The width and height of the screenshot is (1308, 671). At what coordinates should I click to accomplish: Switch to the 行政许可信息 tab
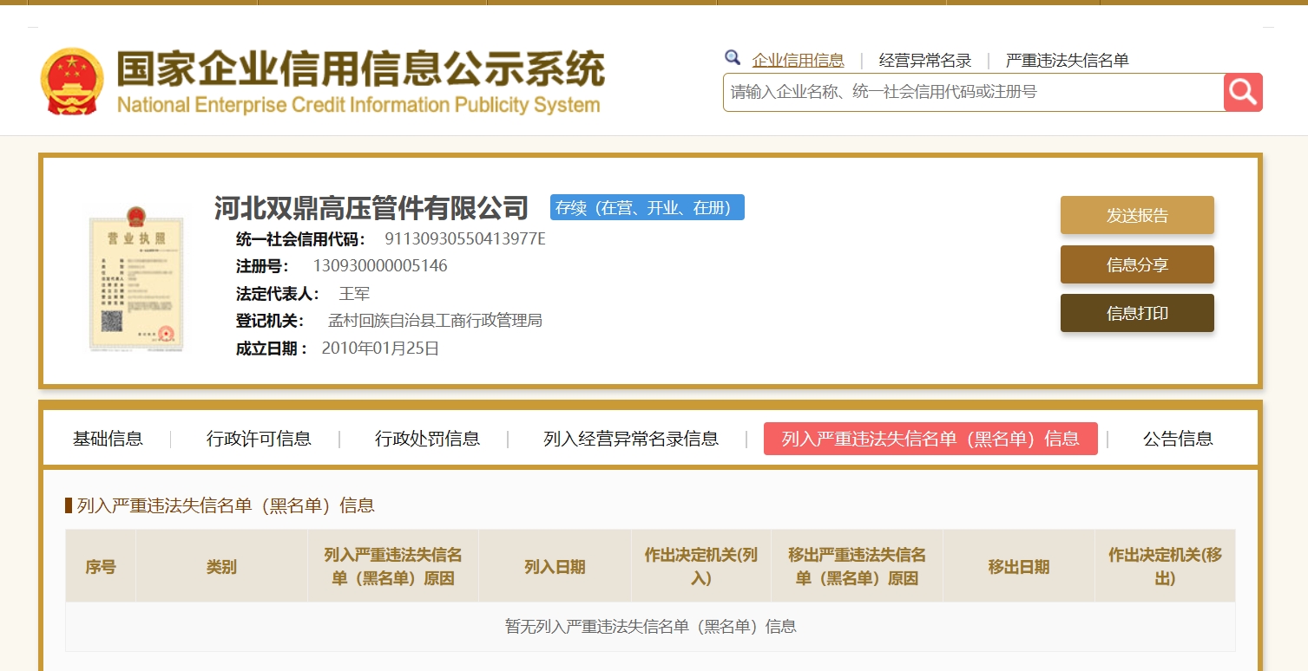(x=259, y=439)
